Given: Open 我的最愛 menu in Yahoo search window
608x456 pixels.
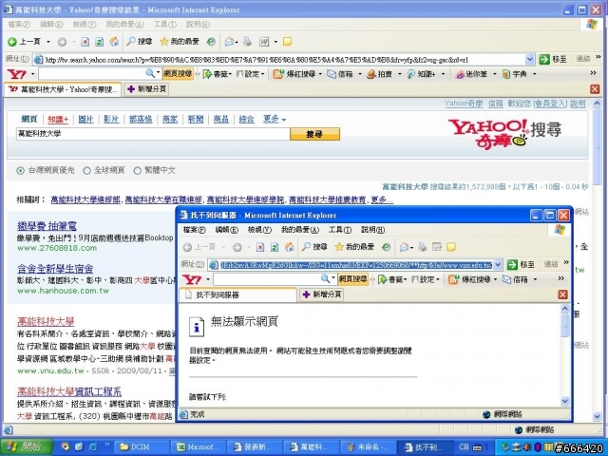Looking at the screenshot, I should pyautogui.click(x=124, y=25).
